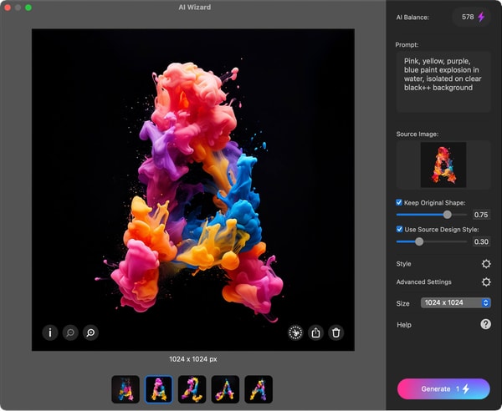The height and width of the screenshot is (411, 502).
Task: Click the zoom in magnifier icon
Action: tap(90, 332)
